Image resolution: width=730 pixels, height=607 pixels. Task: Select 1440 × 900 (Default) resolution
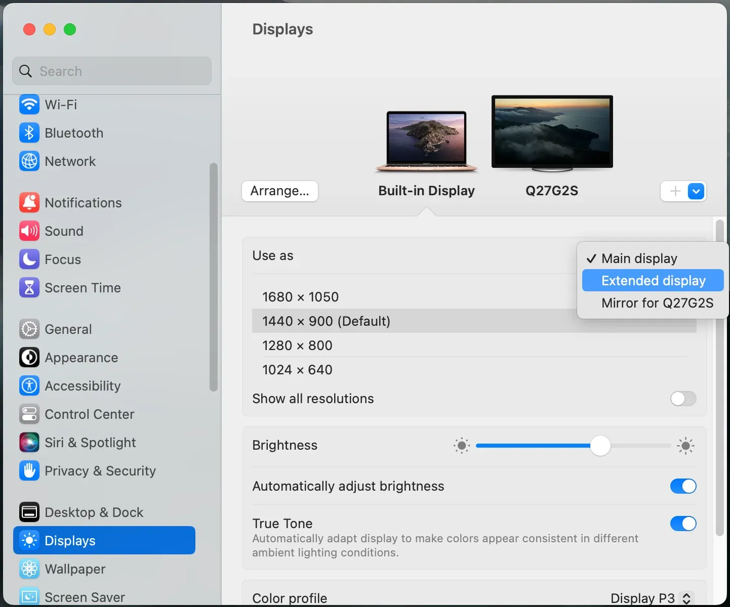(474, 321)
